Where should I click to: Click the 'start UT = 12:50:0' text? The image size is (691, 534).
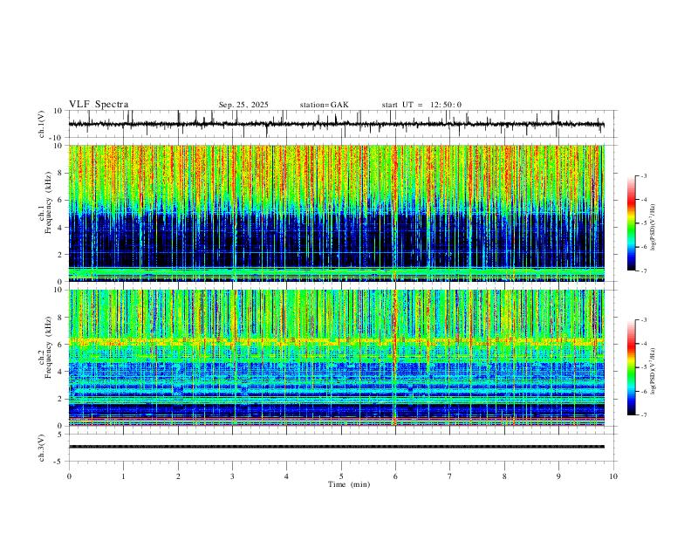(x=421, y=105)
